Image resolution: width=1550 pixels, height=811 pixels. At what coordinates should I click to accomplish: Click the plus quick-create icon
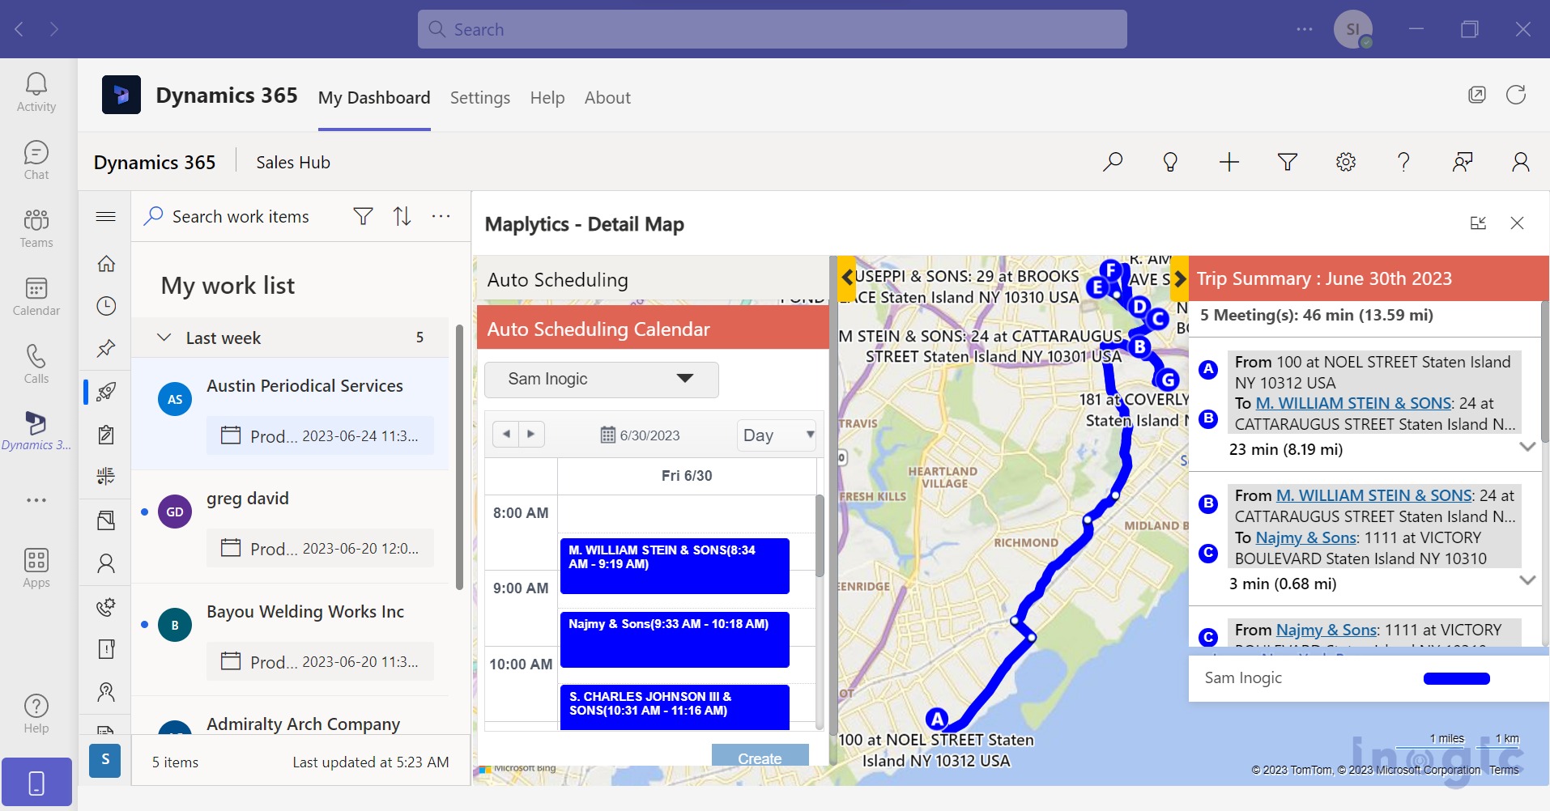coord(1229,162)
